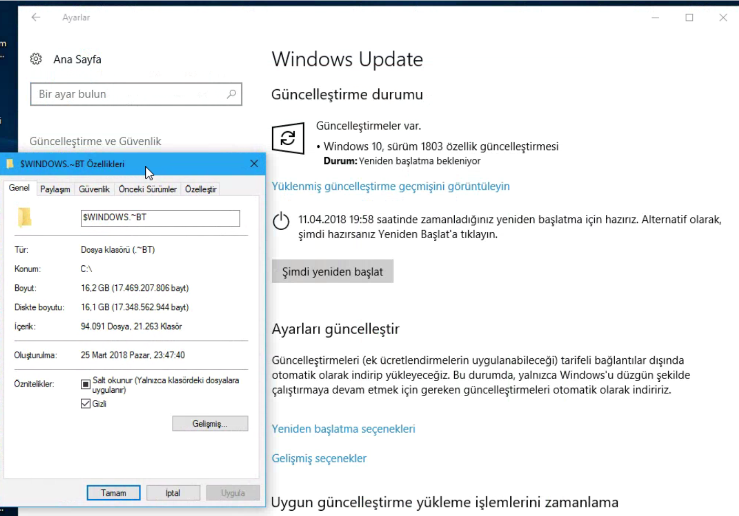Click the Güncelleştirme durumu heading
739x516 pixels.
[347, 94]
